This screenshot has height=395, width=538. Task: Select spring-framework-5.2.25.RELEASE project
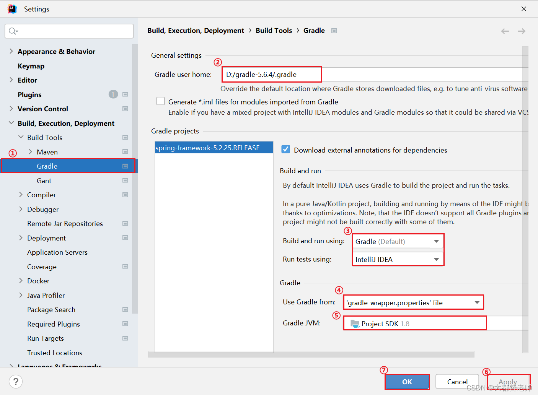214,148
